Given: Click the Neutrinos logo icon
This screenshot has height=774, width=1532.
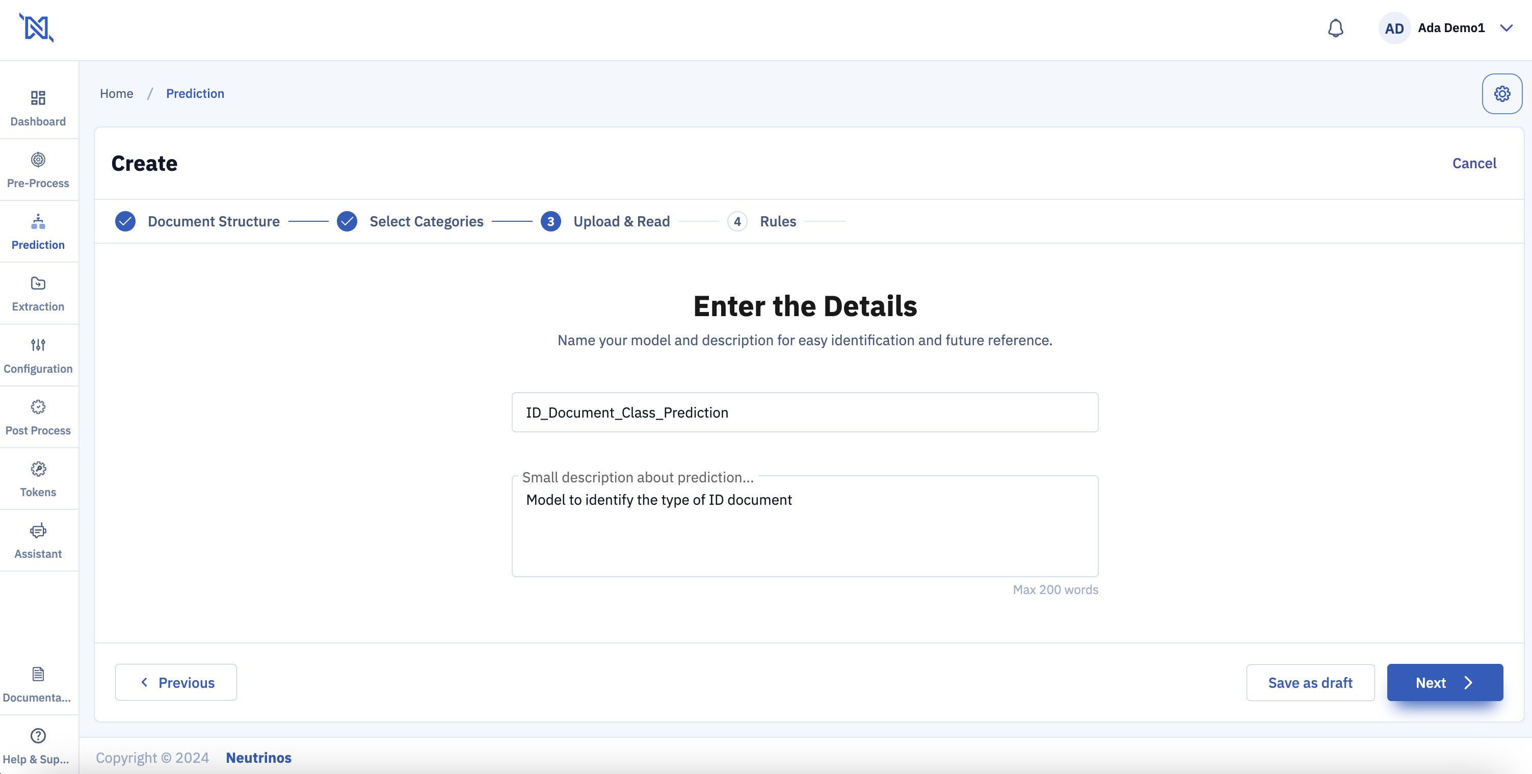Looking at the screenshot, I should [37, 28].
